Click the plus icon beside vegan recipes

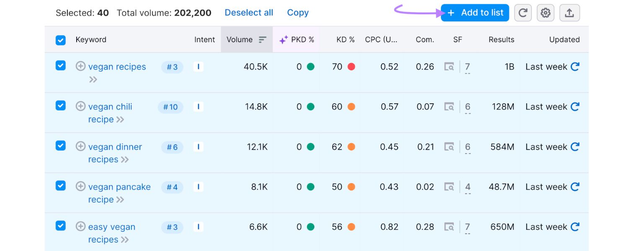[80, 66]
